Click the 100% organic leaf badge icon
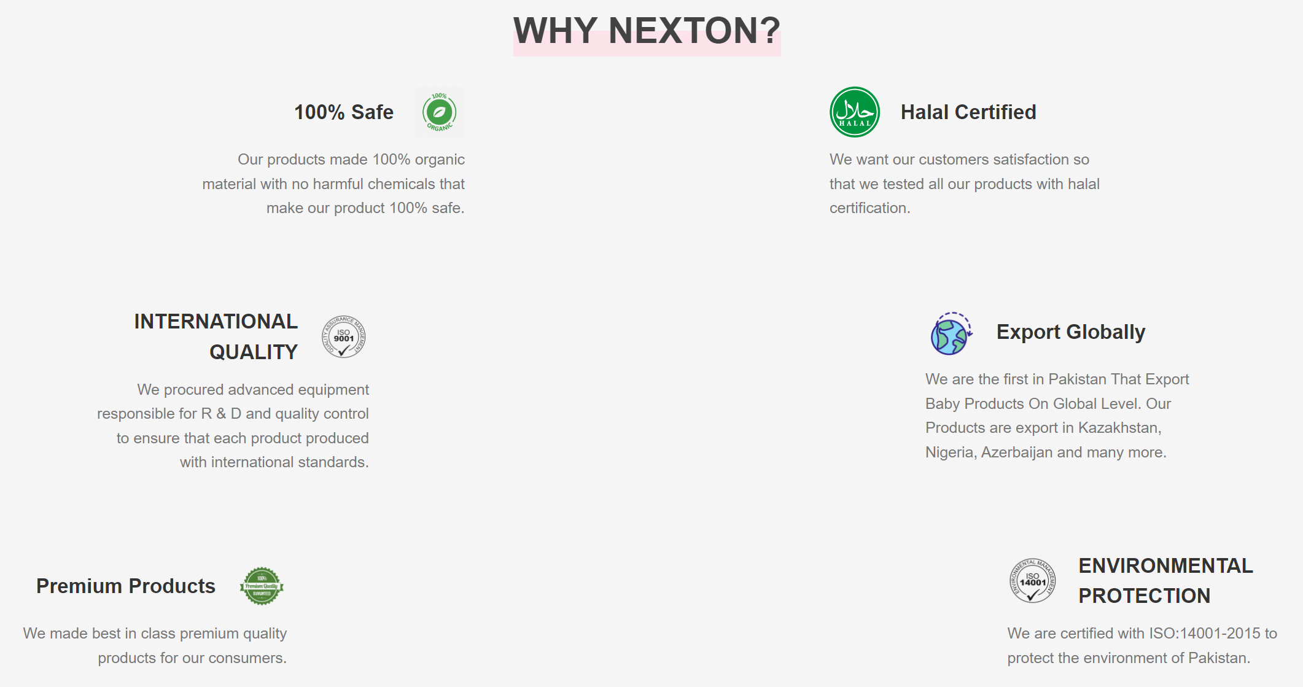1303x687 pixels. [440, 112]
